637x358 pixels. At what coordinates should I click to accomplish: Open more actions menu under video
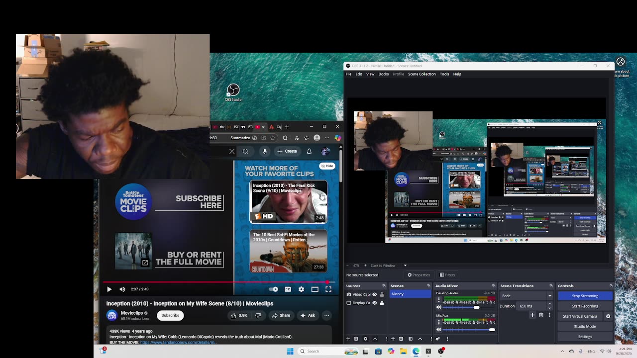[x=326, y=315]
